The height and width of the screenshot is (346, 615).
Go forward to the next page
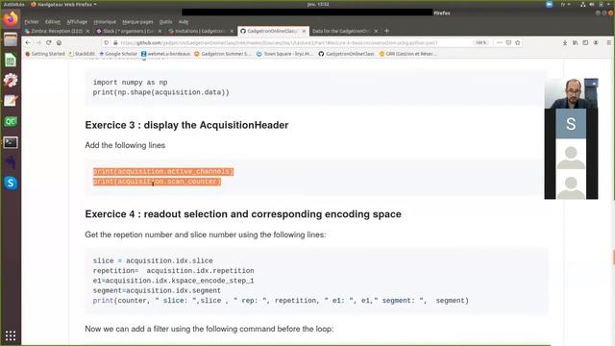[x=38, y=42]
